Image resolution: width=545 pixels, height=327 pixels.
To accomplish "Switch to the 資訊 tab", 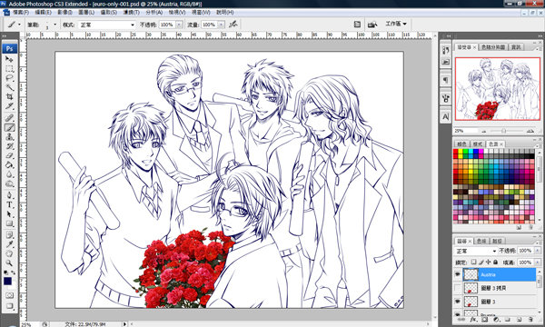I will 516,47.
